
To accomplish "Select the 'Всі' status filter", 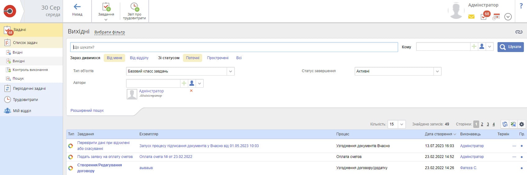I will click(239, 58).
